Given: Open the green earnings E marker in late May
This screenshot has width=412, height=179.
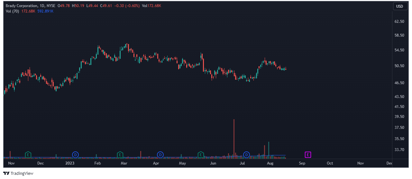Looking at the screenshot, I should 201,155.
